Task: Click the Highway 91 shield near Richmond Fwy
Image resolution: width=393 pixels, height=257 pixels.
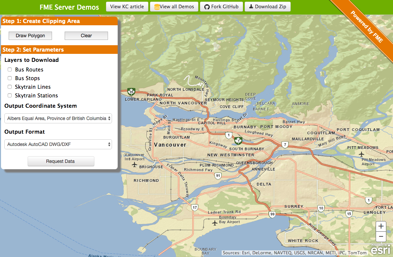Action: click(x=218, y=176)
